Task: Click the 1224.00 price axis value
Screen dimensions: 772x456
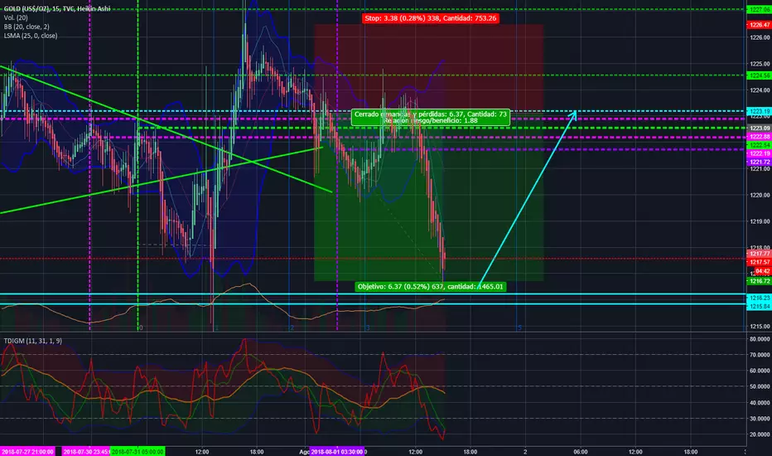Action: [760, 90]
